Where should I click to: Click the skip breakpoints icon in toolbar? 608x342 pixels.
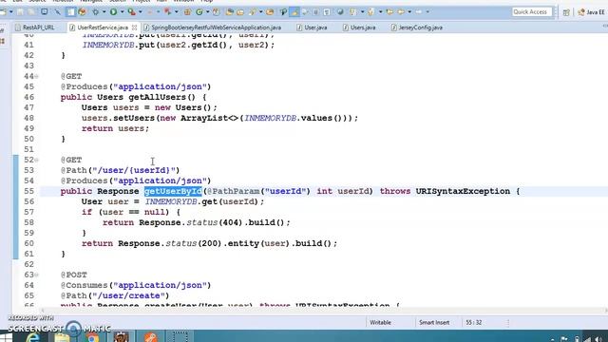(x=57, y=12)
